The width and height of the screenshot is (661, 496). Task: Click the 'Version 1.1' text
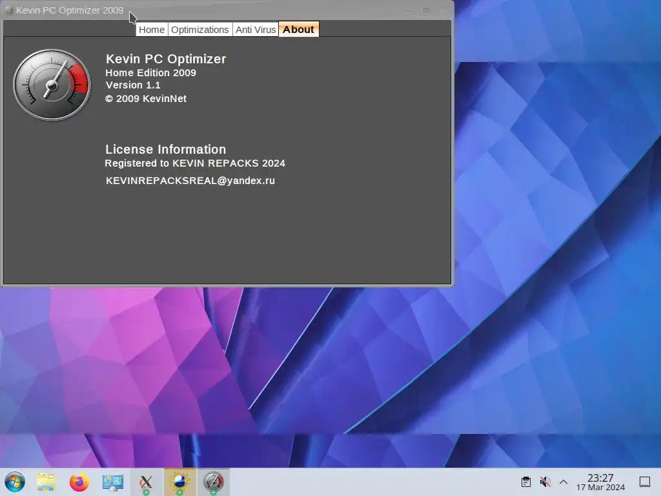(133, 85)
